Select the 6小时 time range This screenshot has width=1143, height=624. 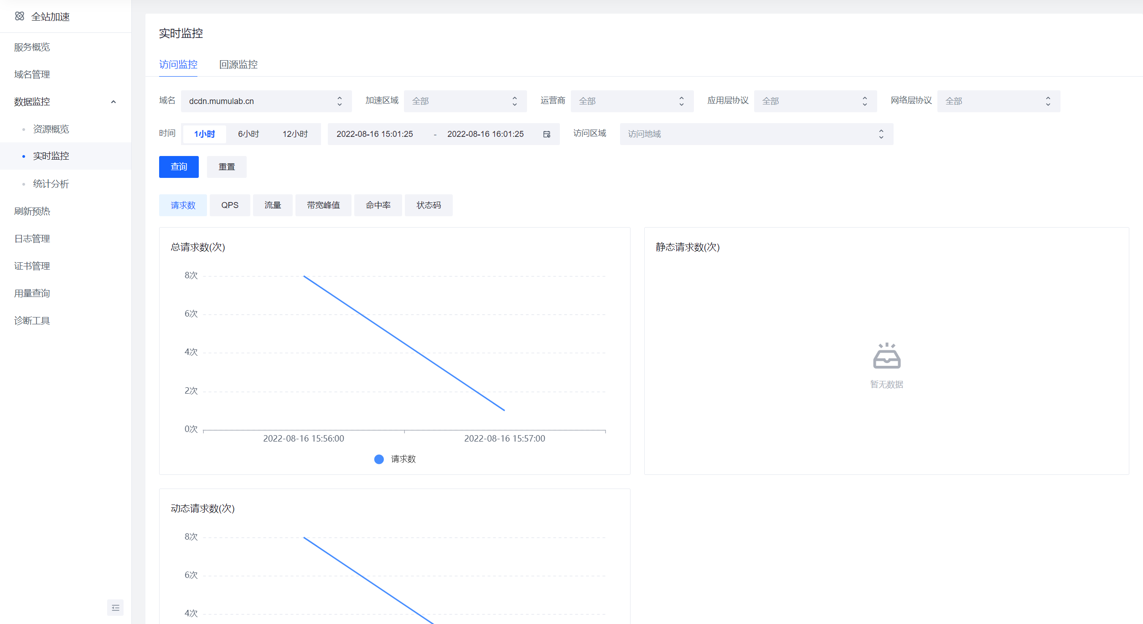(248, 134)
